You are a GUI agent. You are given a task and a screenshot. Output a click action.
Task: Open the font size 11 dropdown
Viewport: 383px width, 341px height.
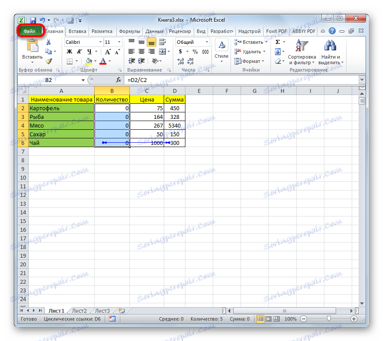[x=119, y=42]
